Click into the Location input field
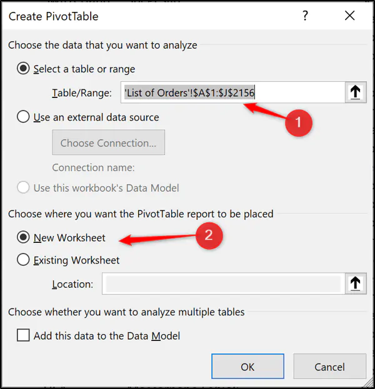Image resolution: width=375 pixels, height=389 pixels. (224, 283)
